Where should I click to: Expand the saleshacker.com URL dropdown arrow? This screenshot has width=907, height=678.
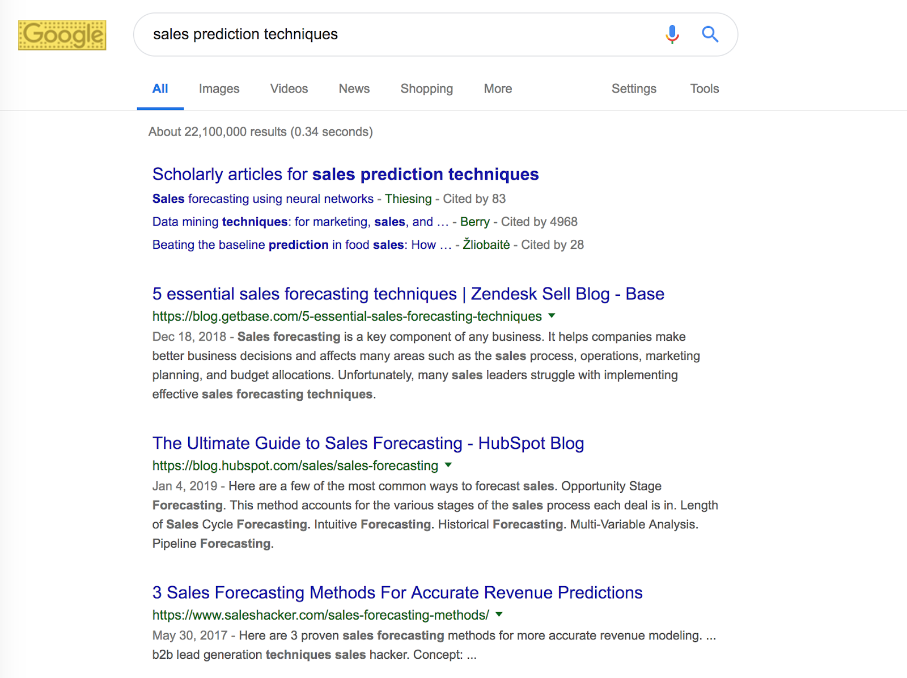(x=499, y=615)
